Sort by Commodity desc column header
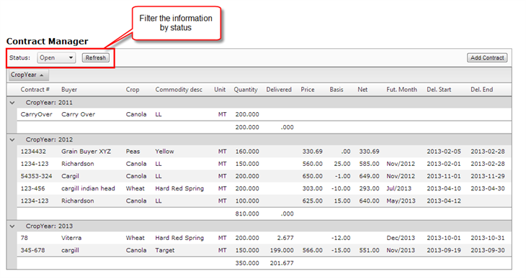This screenshot has width=526, height=278. (x=179, y=90)
